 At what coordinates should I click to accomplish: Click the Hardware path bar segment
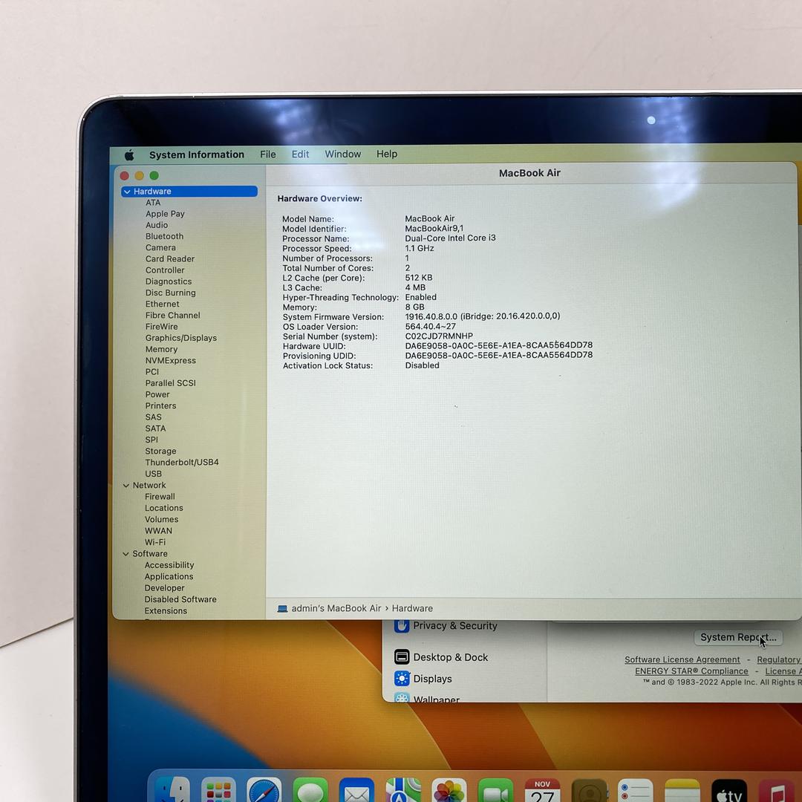pyautogui.click(x=412, y=609)
